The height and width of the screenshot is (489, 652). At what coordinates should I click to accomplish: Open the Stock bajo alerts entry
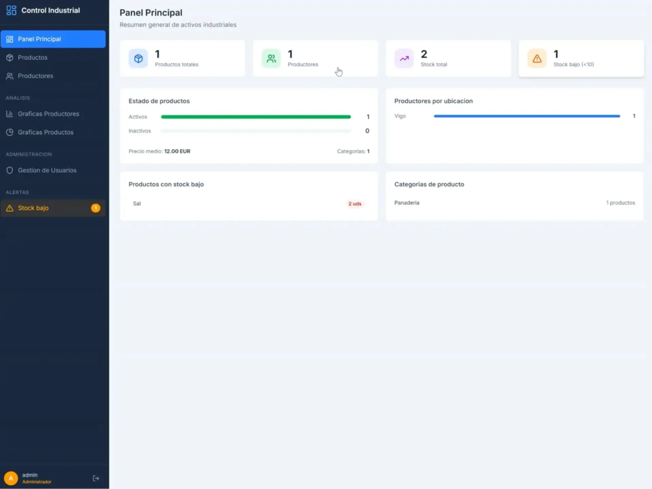pos(33,208)
